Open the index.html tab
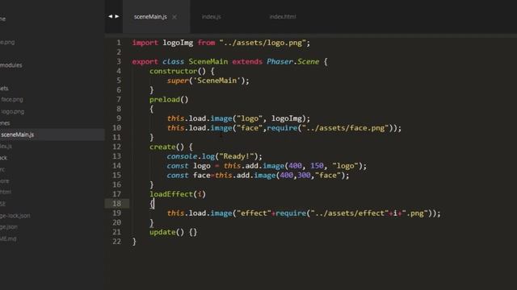 pos(283,16)
